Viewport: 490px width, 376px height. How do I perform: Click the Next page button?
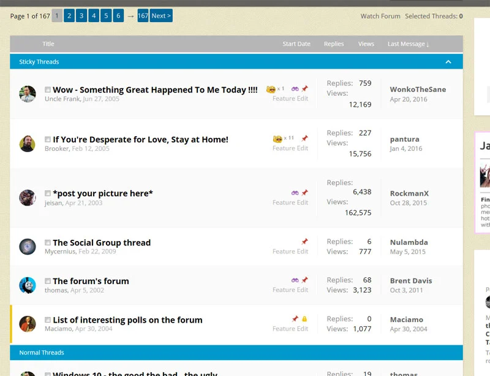point(161,16)
